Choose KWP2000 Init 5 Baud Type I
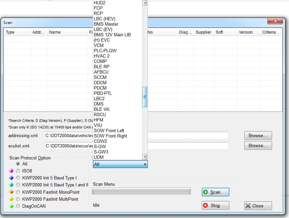 click(18, 178)
